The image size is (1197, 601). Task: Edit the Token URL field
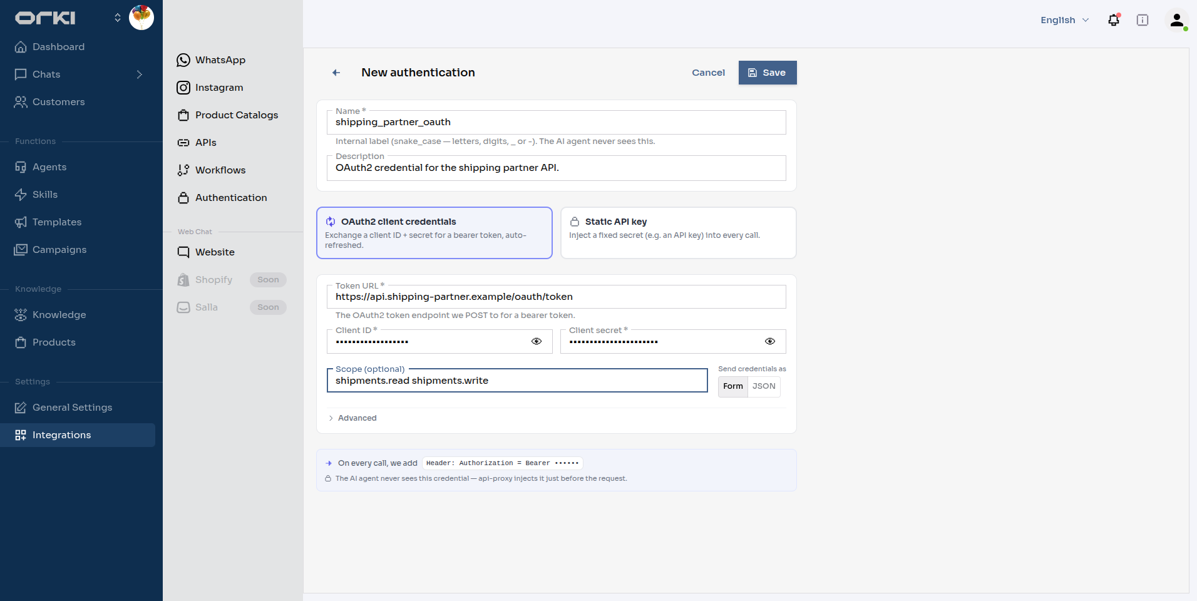[x=557, y=297]
